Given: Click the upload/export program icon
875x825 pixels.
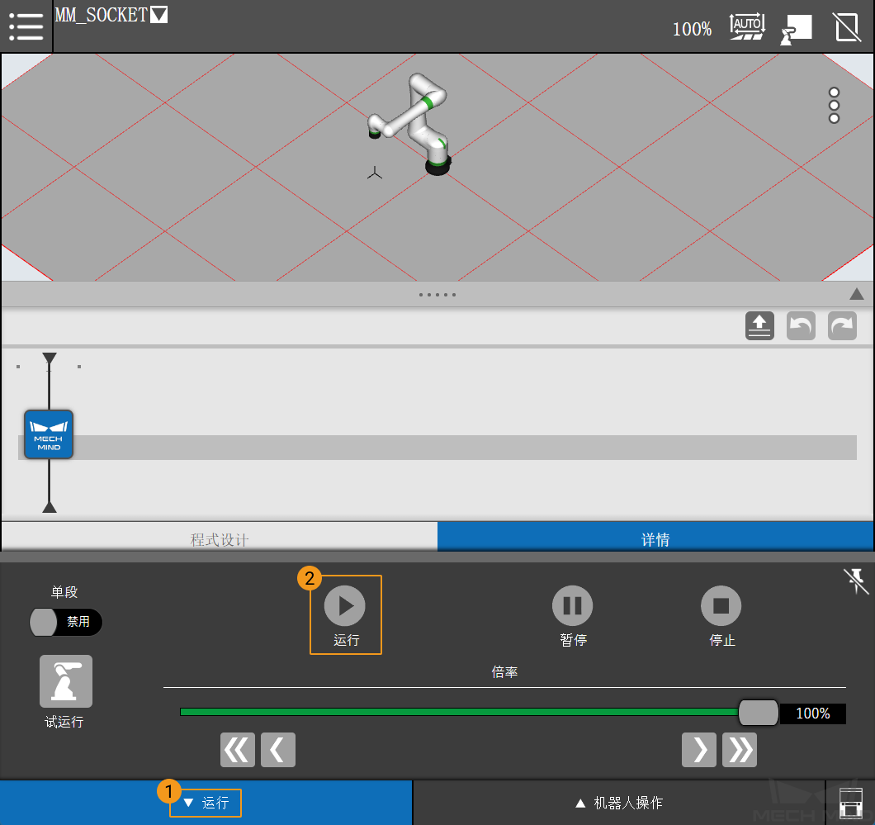Looking at the screenshot, I should [x=759, y=326].
